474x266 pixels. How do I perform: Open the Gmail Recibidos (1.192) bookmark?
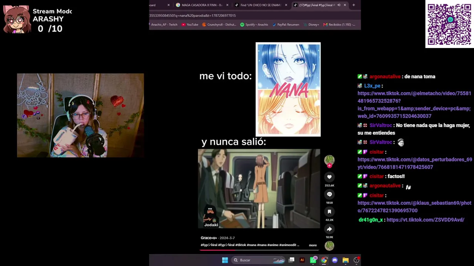click(339, 25)
